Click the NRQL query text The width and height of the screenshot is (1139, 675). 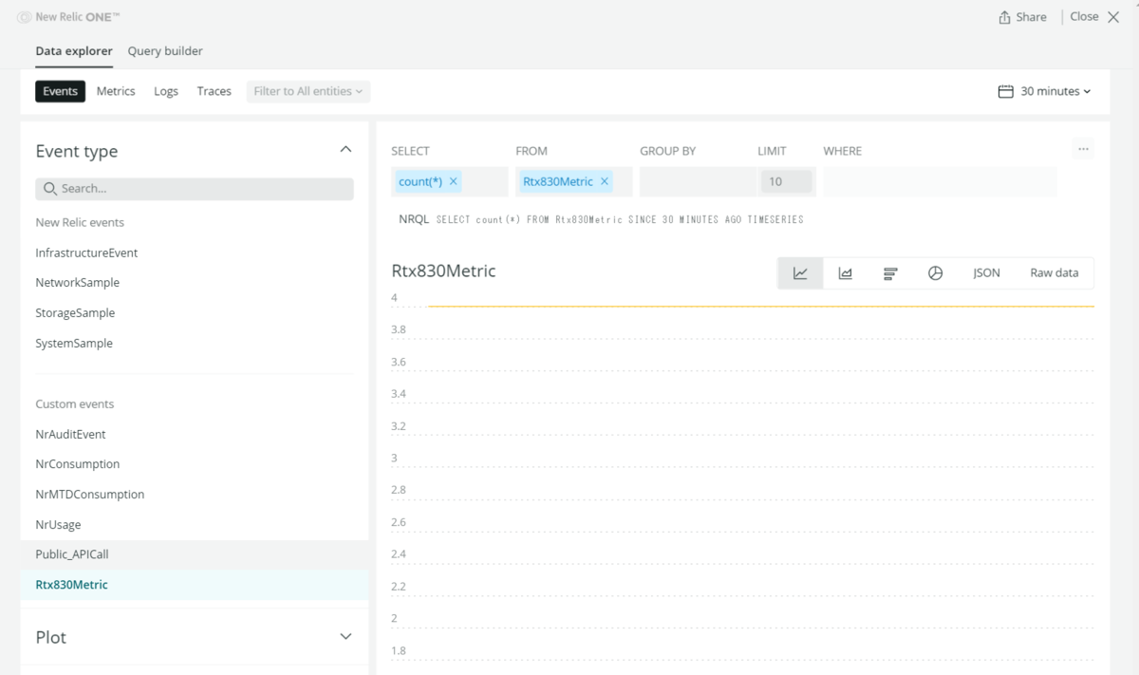point(620,219)
